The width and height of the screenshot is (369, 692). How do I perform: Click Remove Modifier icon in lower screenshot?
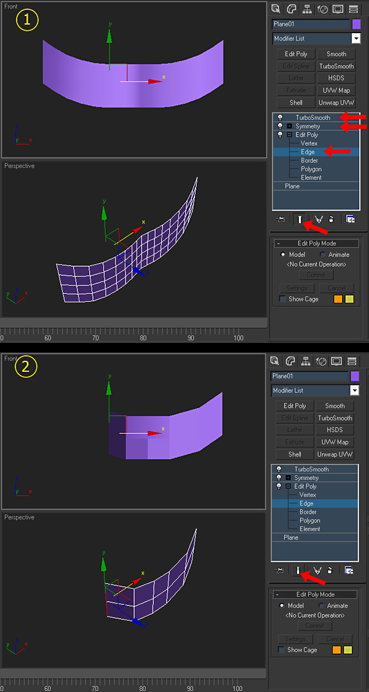click(330, 570)
